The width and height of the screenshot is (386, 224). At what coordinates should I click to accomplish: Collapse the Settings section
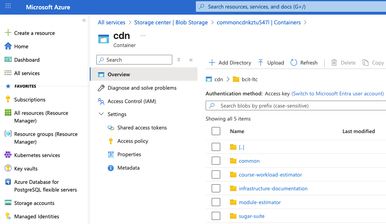pos(101,114)
